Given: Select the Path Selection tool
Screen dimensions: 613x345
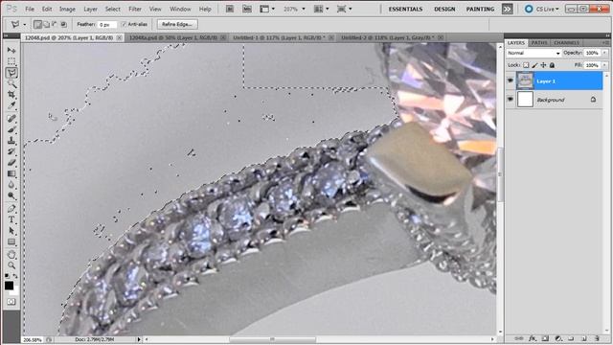Looking at the screenshot, I should point(11,231).
